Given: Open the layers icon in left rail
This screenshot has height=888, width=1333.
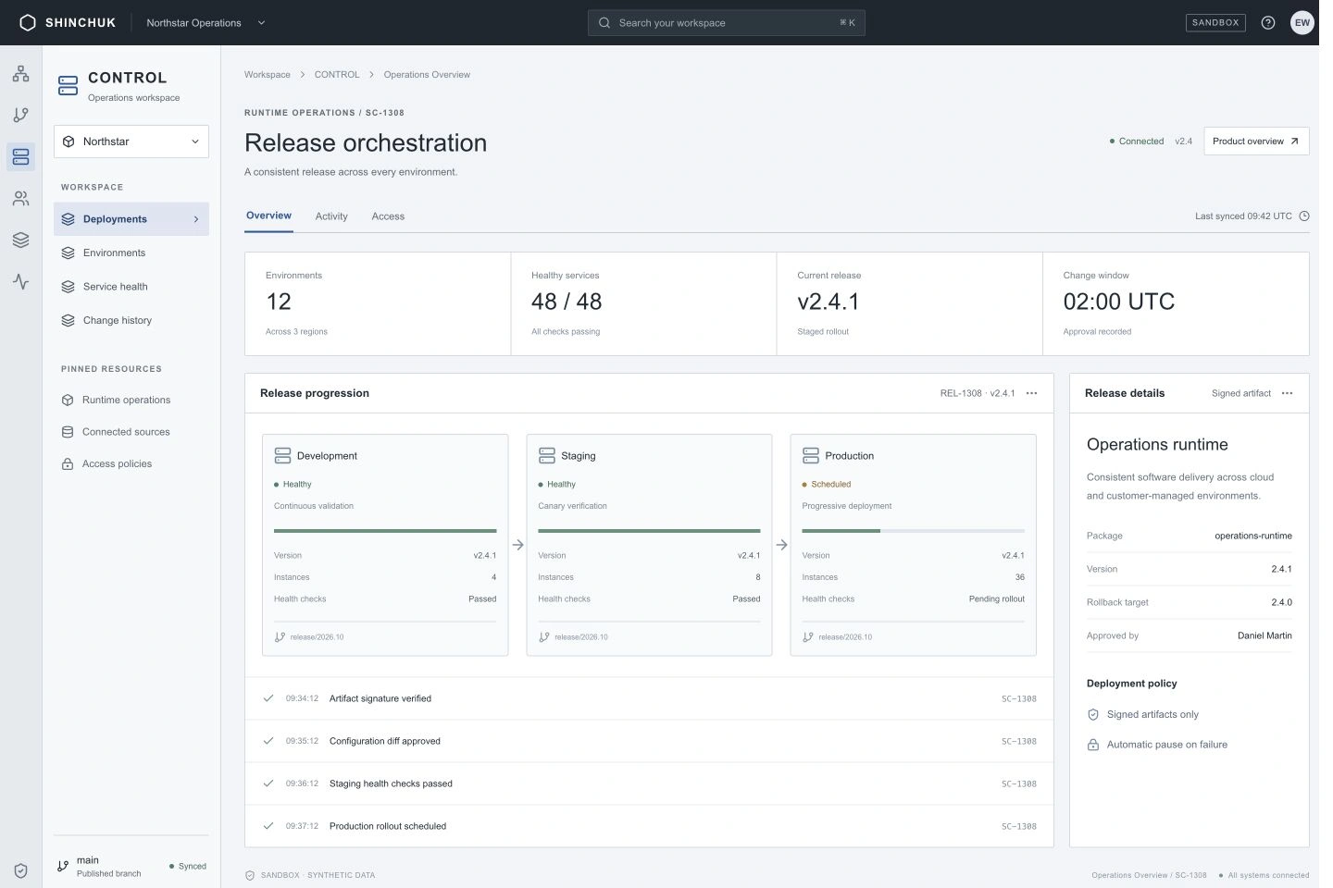Looking at the screenshot, I should click(20, 240).
